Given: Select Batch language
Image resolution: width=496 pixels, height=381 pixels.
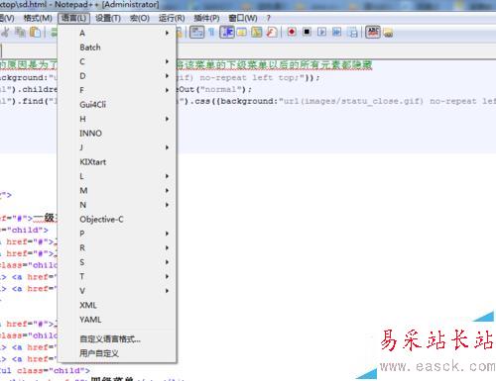Looking at the screenshot, I should tap(117, 48).
